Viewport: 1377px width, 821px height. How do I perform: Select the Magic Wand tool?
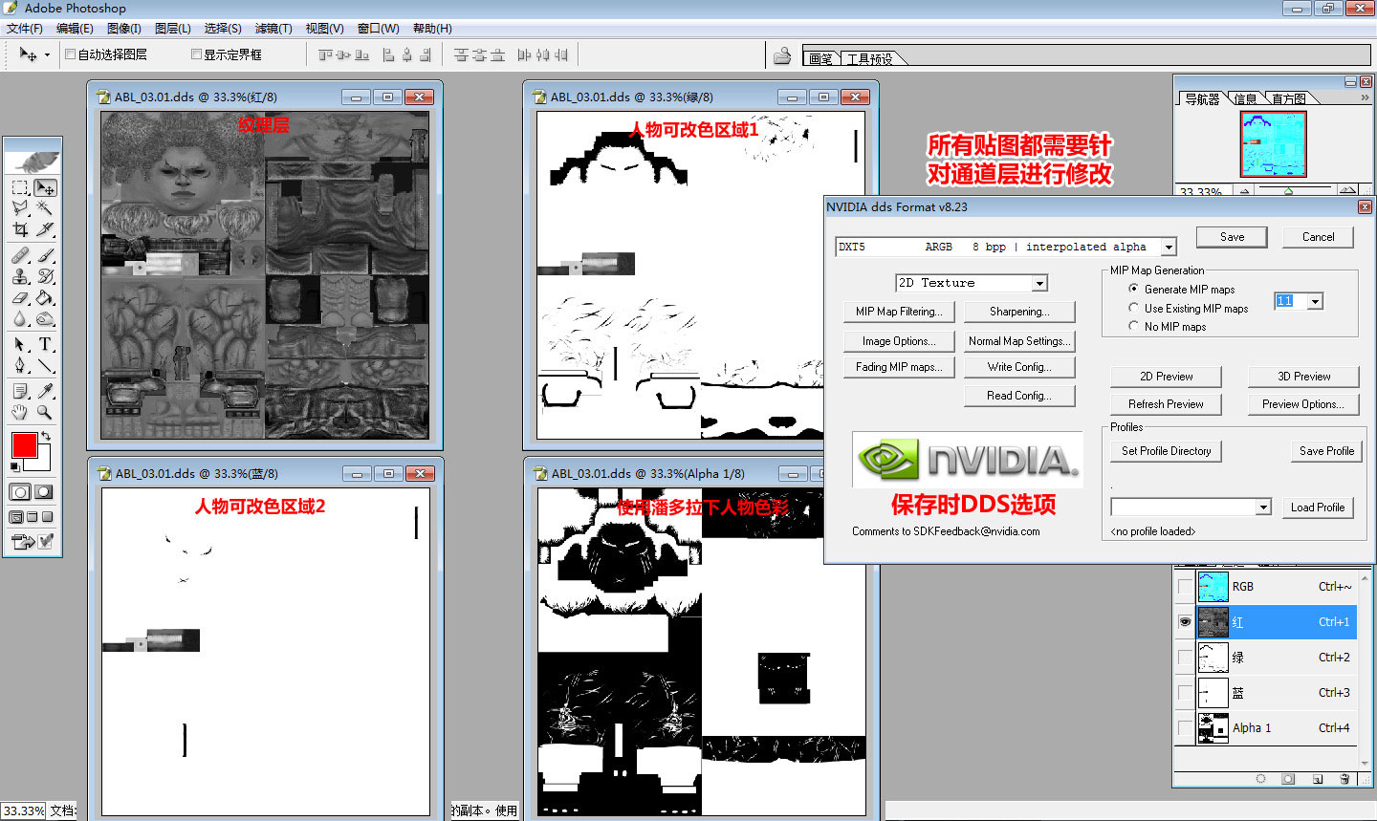45,208
